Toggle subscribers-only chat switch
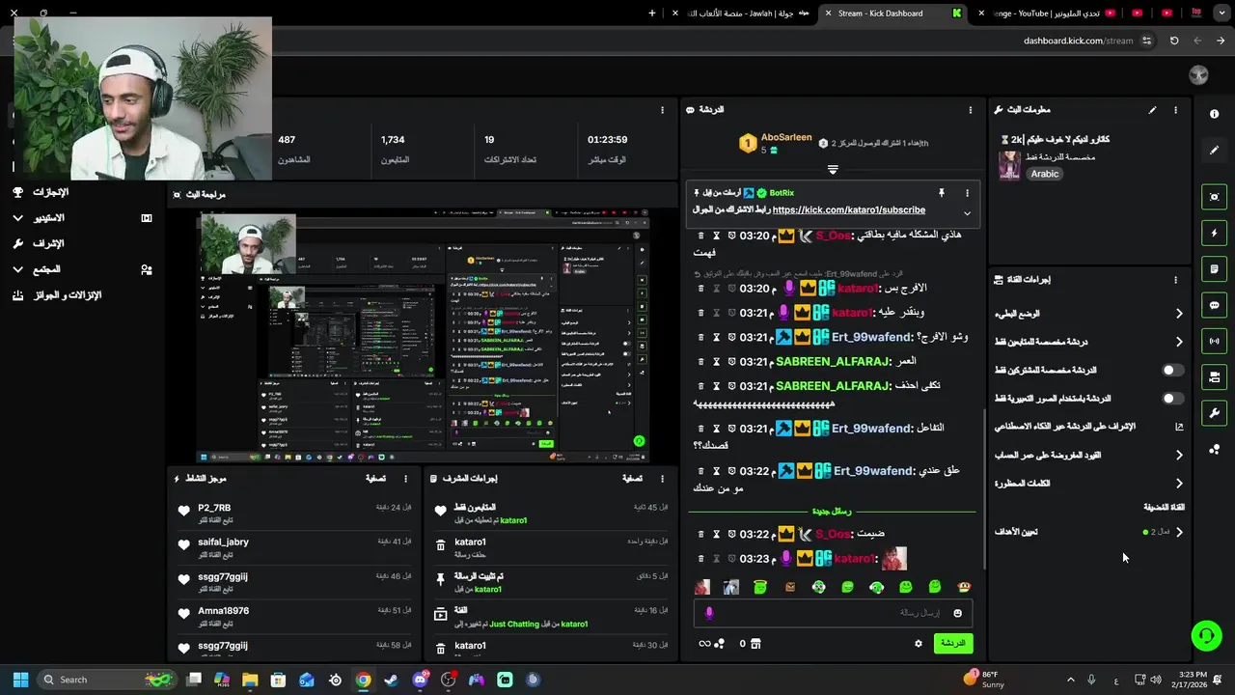The width and height of the screenshot is (1235, 695). coord(1172,370)
